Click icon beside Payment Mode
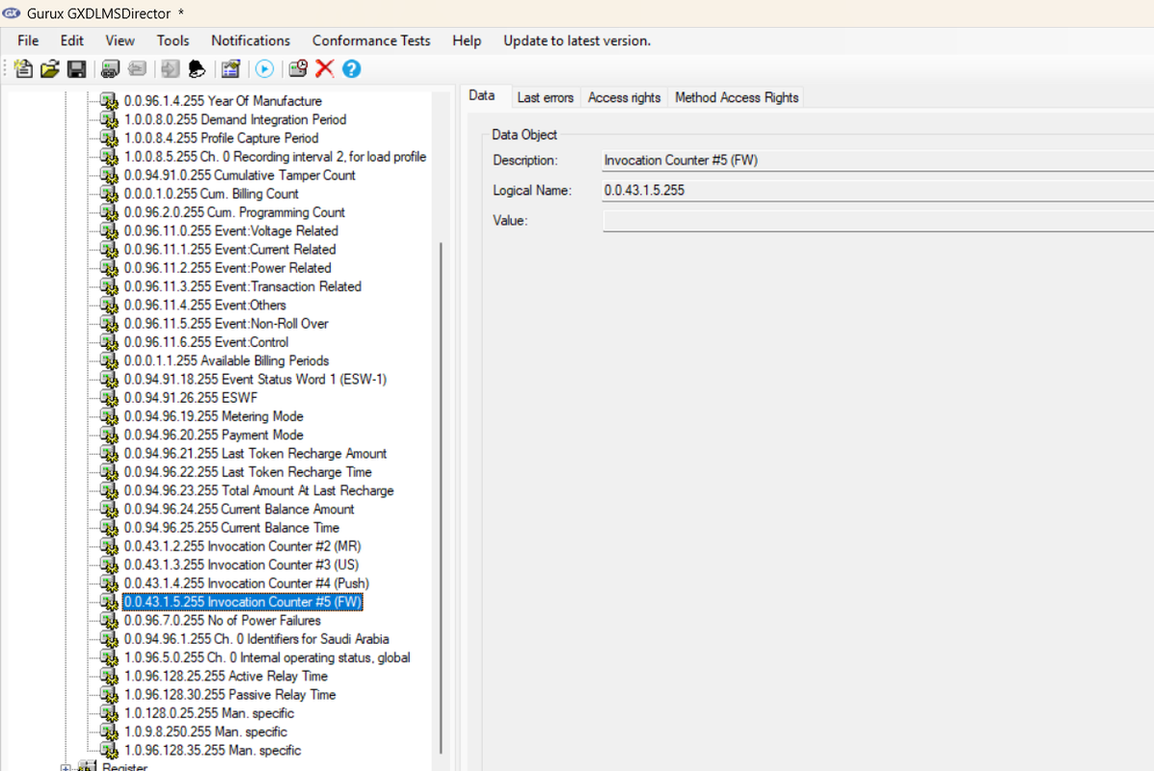 click(109, 435)
